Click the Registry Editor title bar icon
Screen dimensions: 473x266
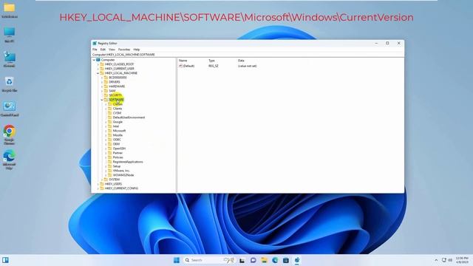tap(95, 44)
